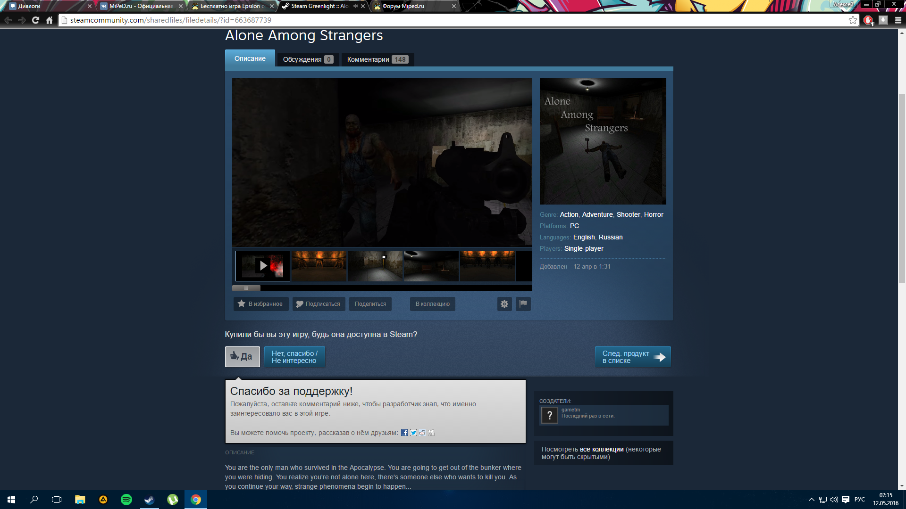Click the media thumbnail strip scrollbar handle
The height and width of the screenshot is (509, 906).
[246, 288]
